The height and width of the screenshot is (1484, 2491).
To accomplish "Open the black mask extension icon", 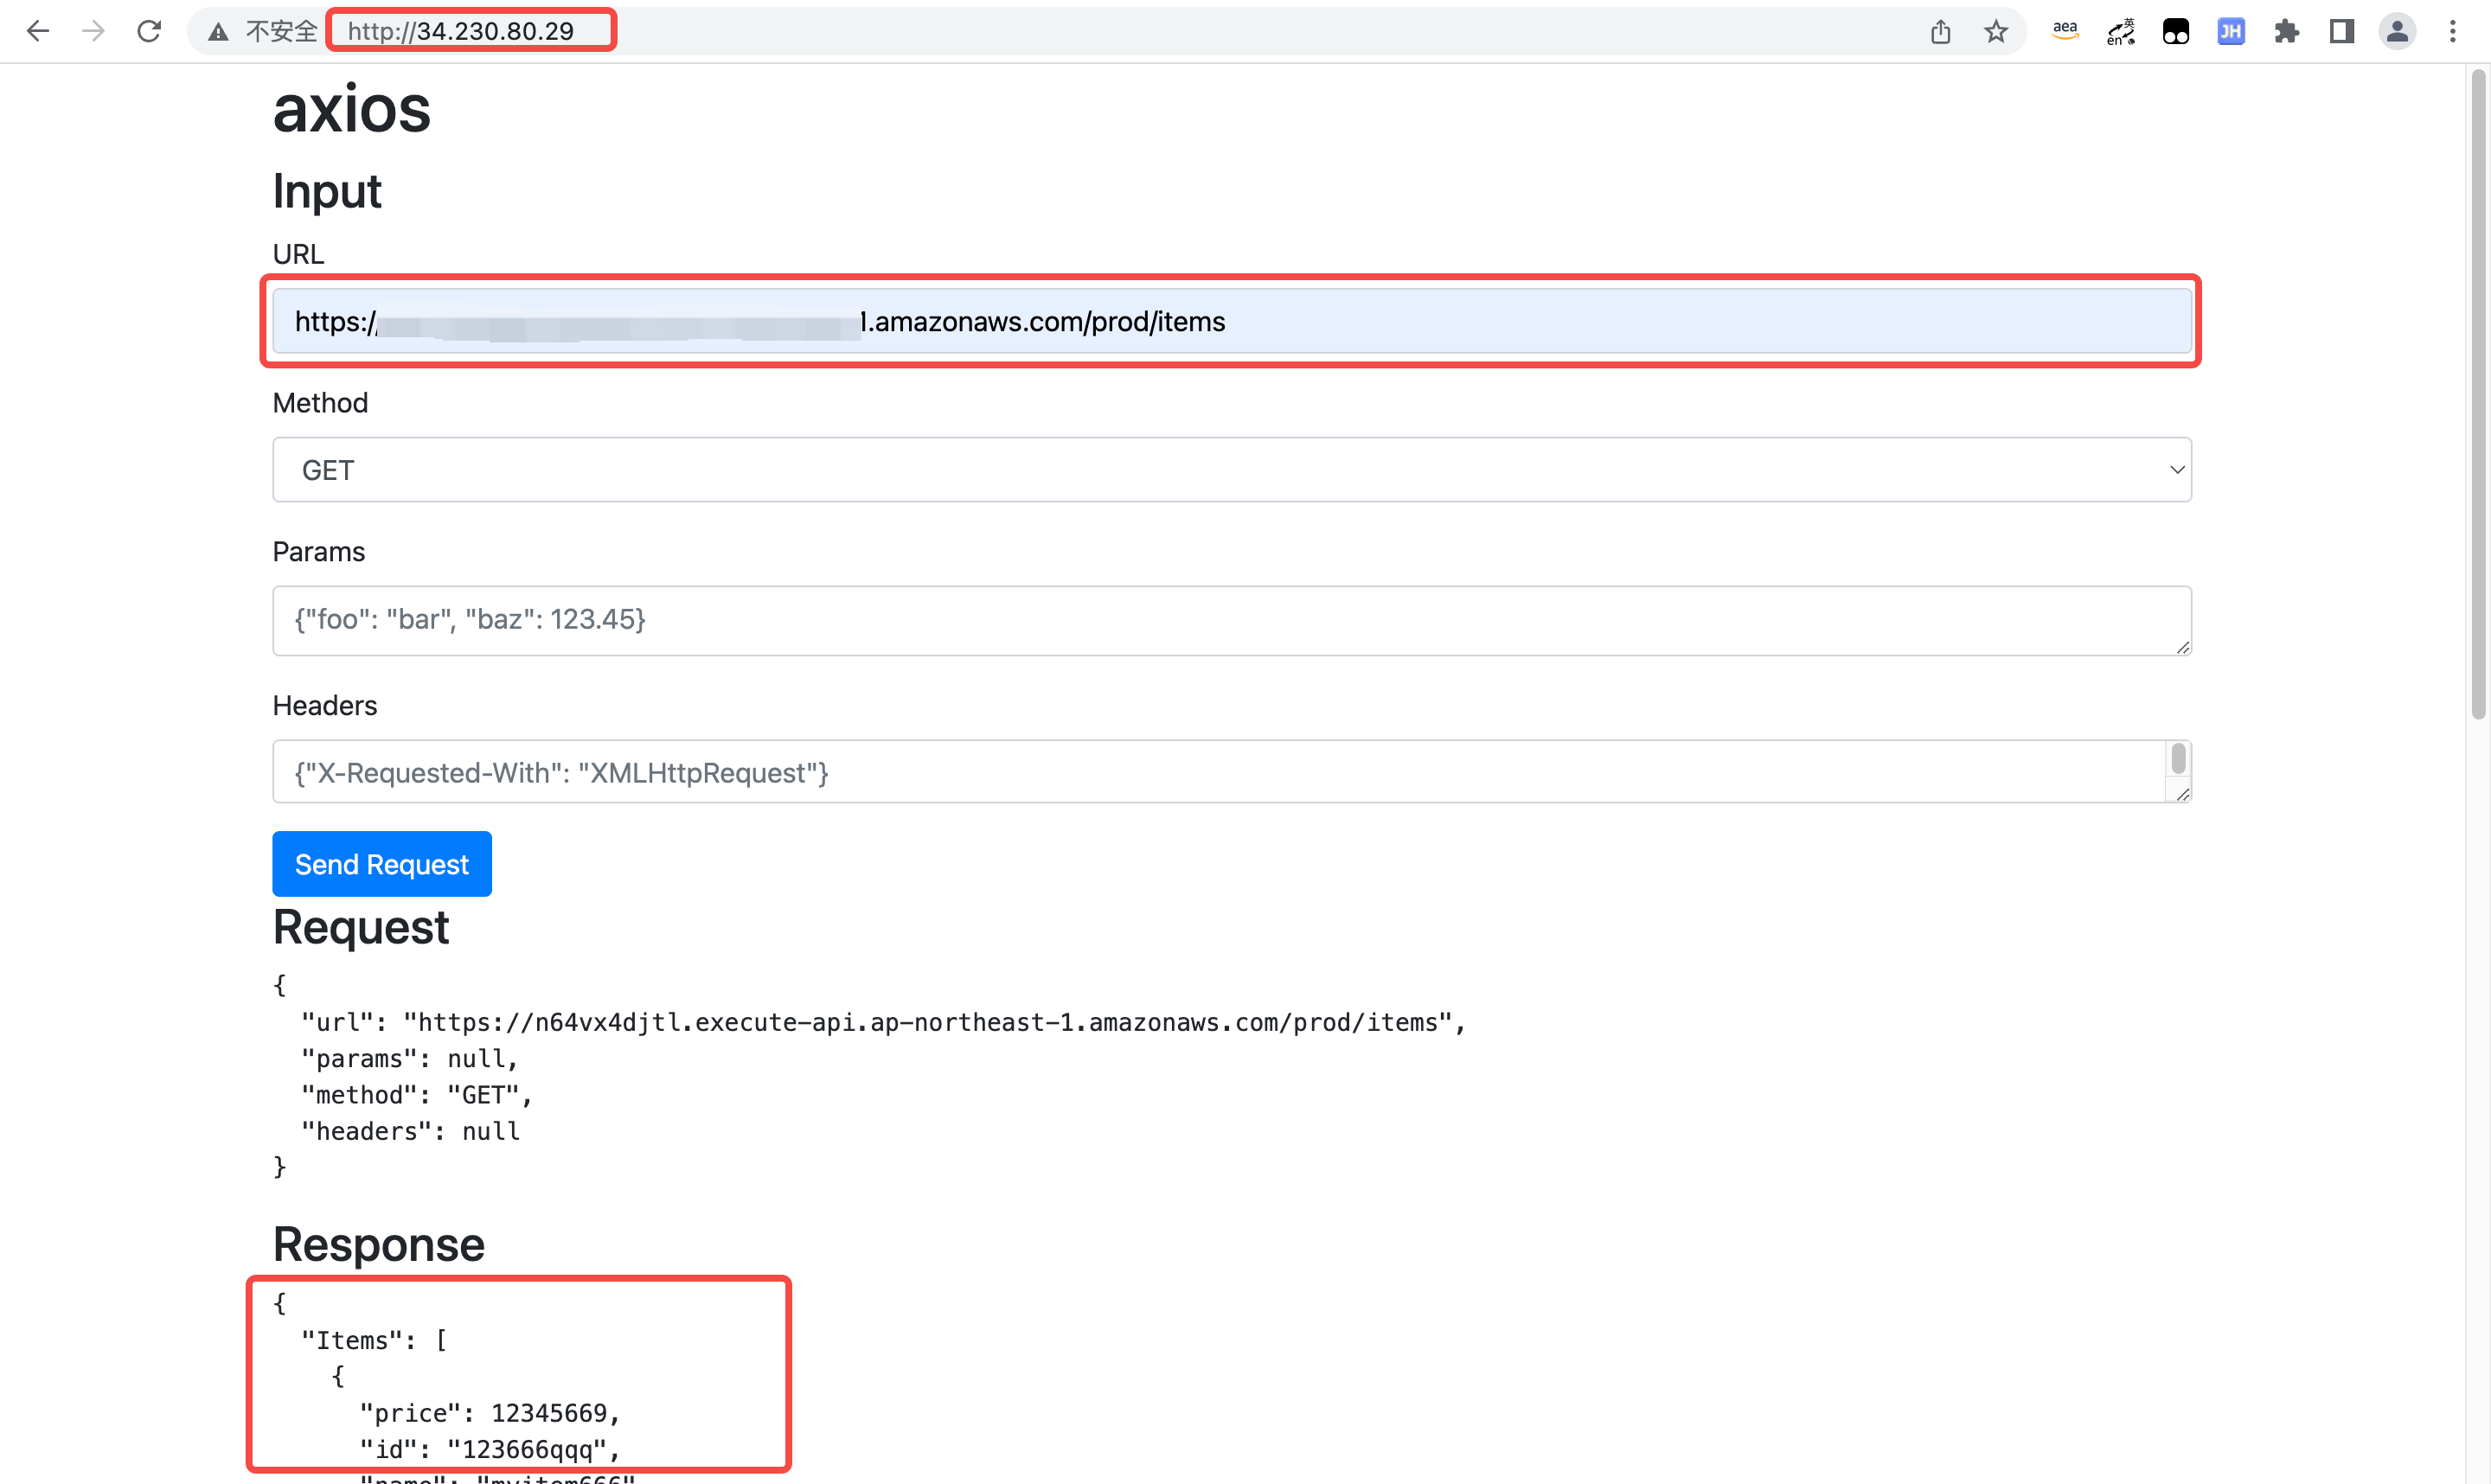I will pyautogui.click(x=2176, y=31).
